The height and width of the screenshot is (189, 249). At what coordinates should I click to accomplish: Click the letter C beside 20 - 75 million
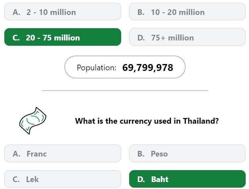[16, 38]
